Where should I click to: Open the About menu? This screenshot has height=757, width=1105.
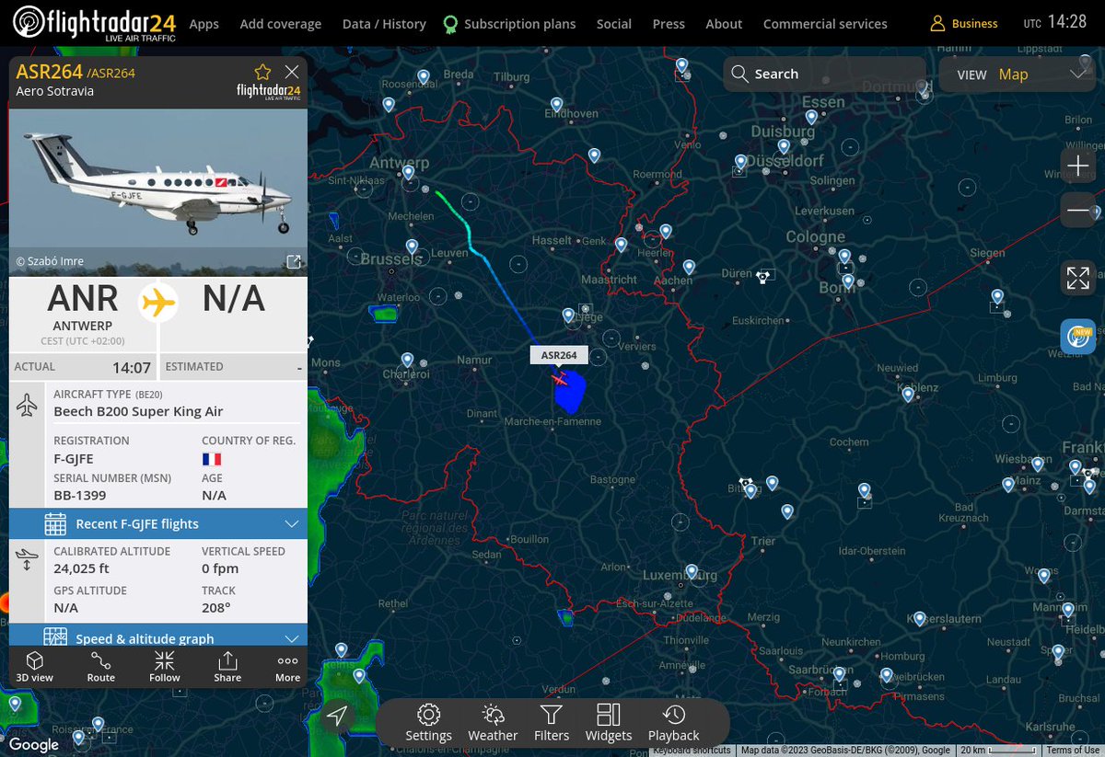point(724,24)
